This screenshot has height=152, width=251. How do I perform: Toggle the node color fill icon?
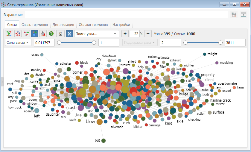coord(43,34)
